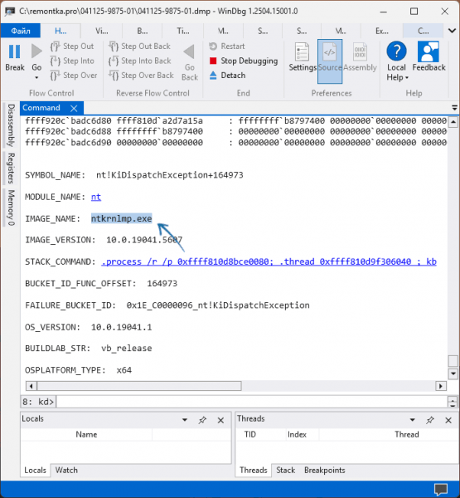This screenshot has height=498, width=460.
Task: Click the Go Back arrow icon
Action: click(190, 51)
